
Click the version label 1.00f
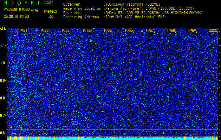pos(48,3)
